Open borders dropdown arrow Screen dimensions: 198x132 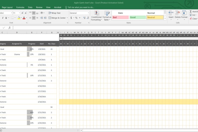[15, 18]
